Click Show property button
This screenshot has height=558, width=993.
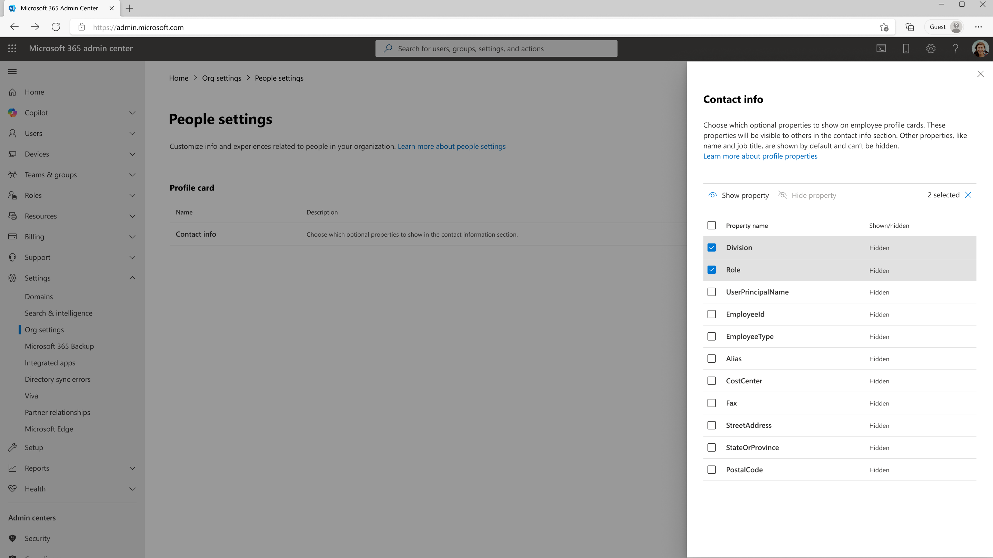coord(739,195)
